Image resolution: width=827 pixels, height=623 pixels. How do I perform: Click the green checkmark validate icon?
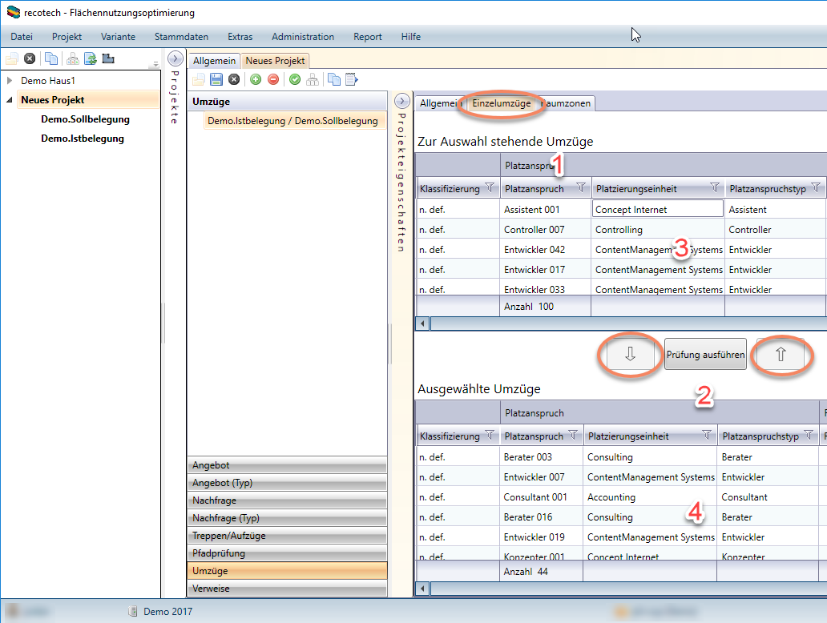coord(295,79)
